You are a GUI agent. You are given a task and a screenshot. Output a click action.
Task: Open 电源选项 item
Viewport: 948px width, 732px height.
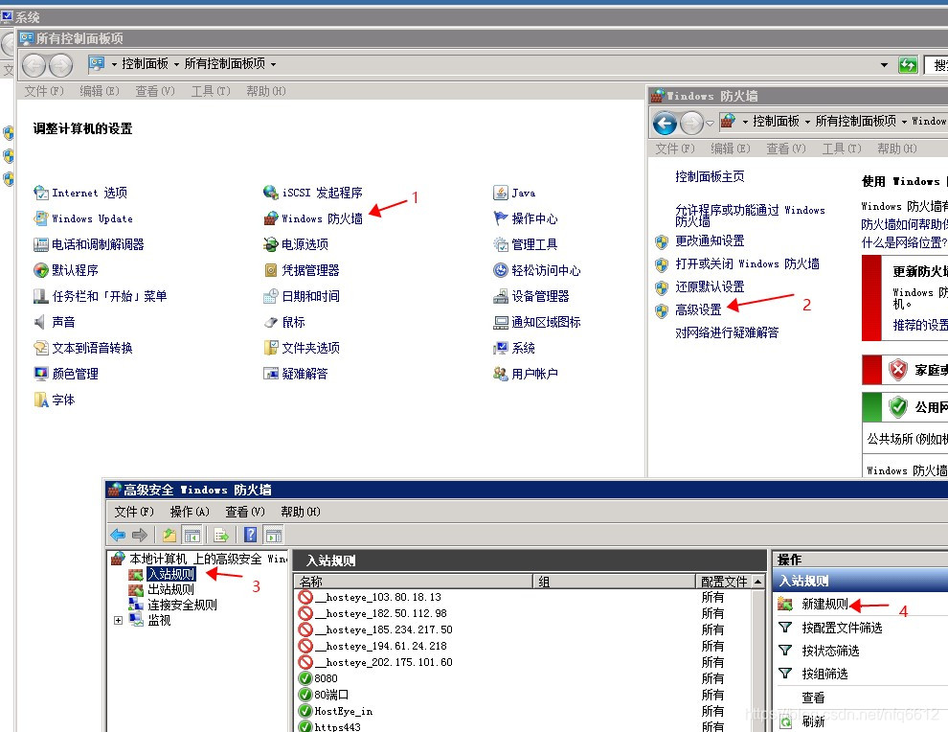[x=296, y=244]
